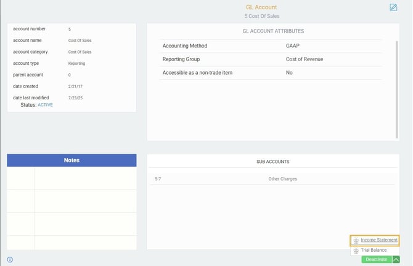Select the Reporting Group Cost of Revenue row
The image size is (413, 266).
271,59
